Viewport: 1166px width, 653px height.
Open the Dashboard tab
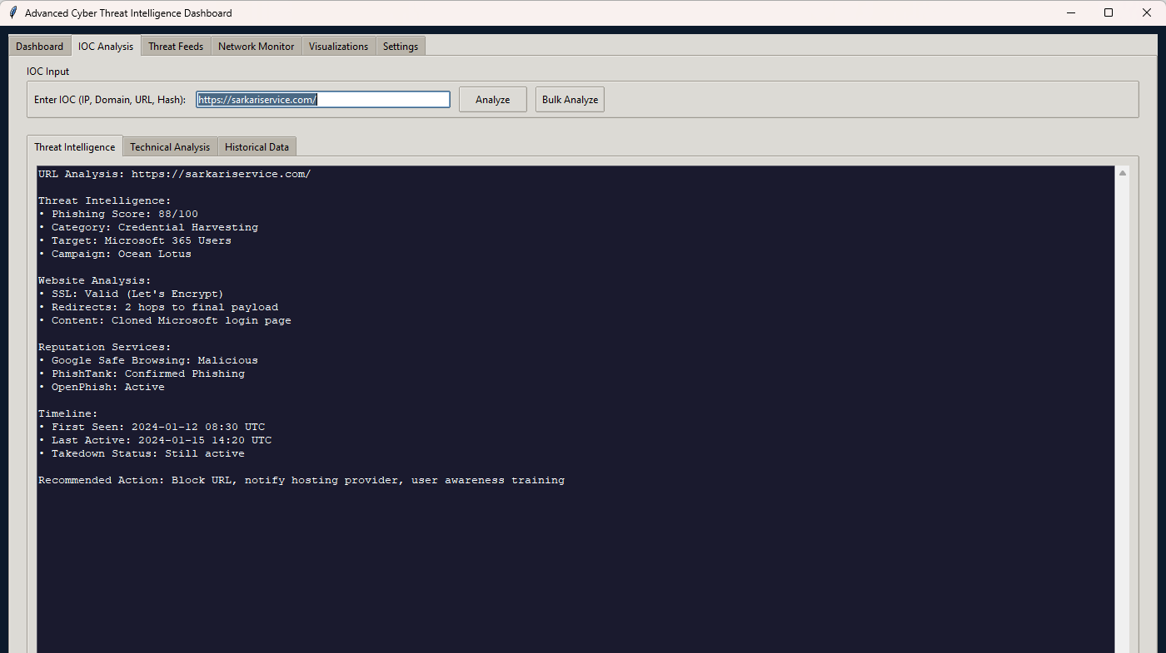39,47
